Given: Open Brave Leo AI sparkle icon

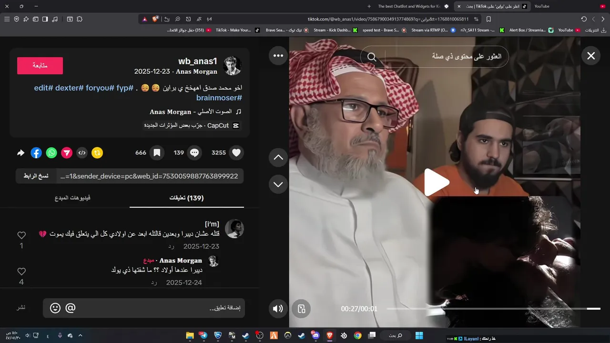Looking at the screenshot, I should 26,19.
